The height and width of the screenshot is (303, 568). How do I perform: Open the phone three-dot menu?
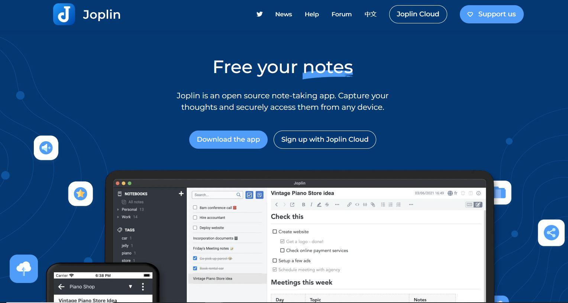tap(143, 287)
